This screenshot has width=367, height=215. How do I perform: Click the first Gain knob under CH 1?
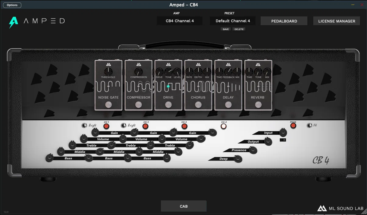point(95,132)
